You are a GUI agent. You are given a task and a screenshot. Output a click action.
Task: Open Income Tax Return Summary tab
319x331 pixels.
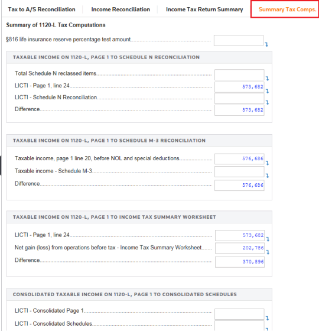(x=204, y=9)
